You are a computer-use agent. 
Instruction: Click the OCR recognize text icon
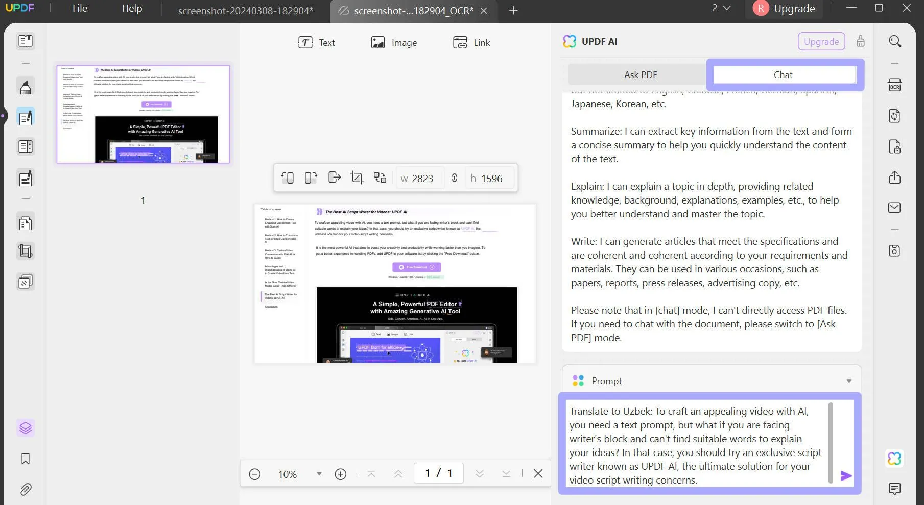(x=894, y=85)
